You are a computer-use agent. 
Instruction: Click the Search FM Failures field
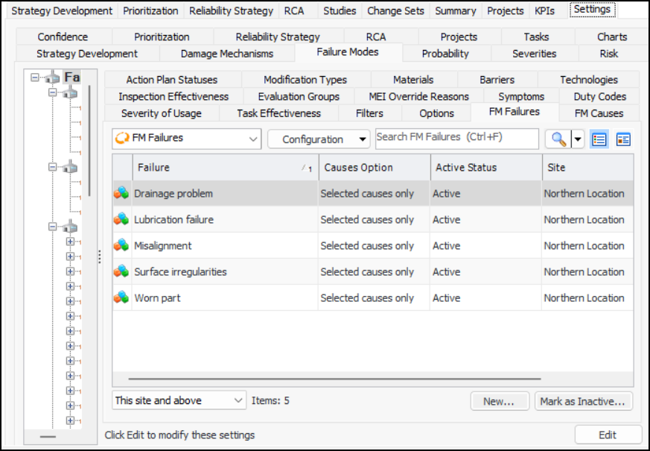click(x=456, y=139)
